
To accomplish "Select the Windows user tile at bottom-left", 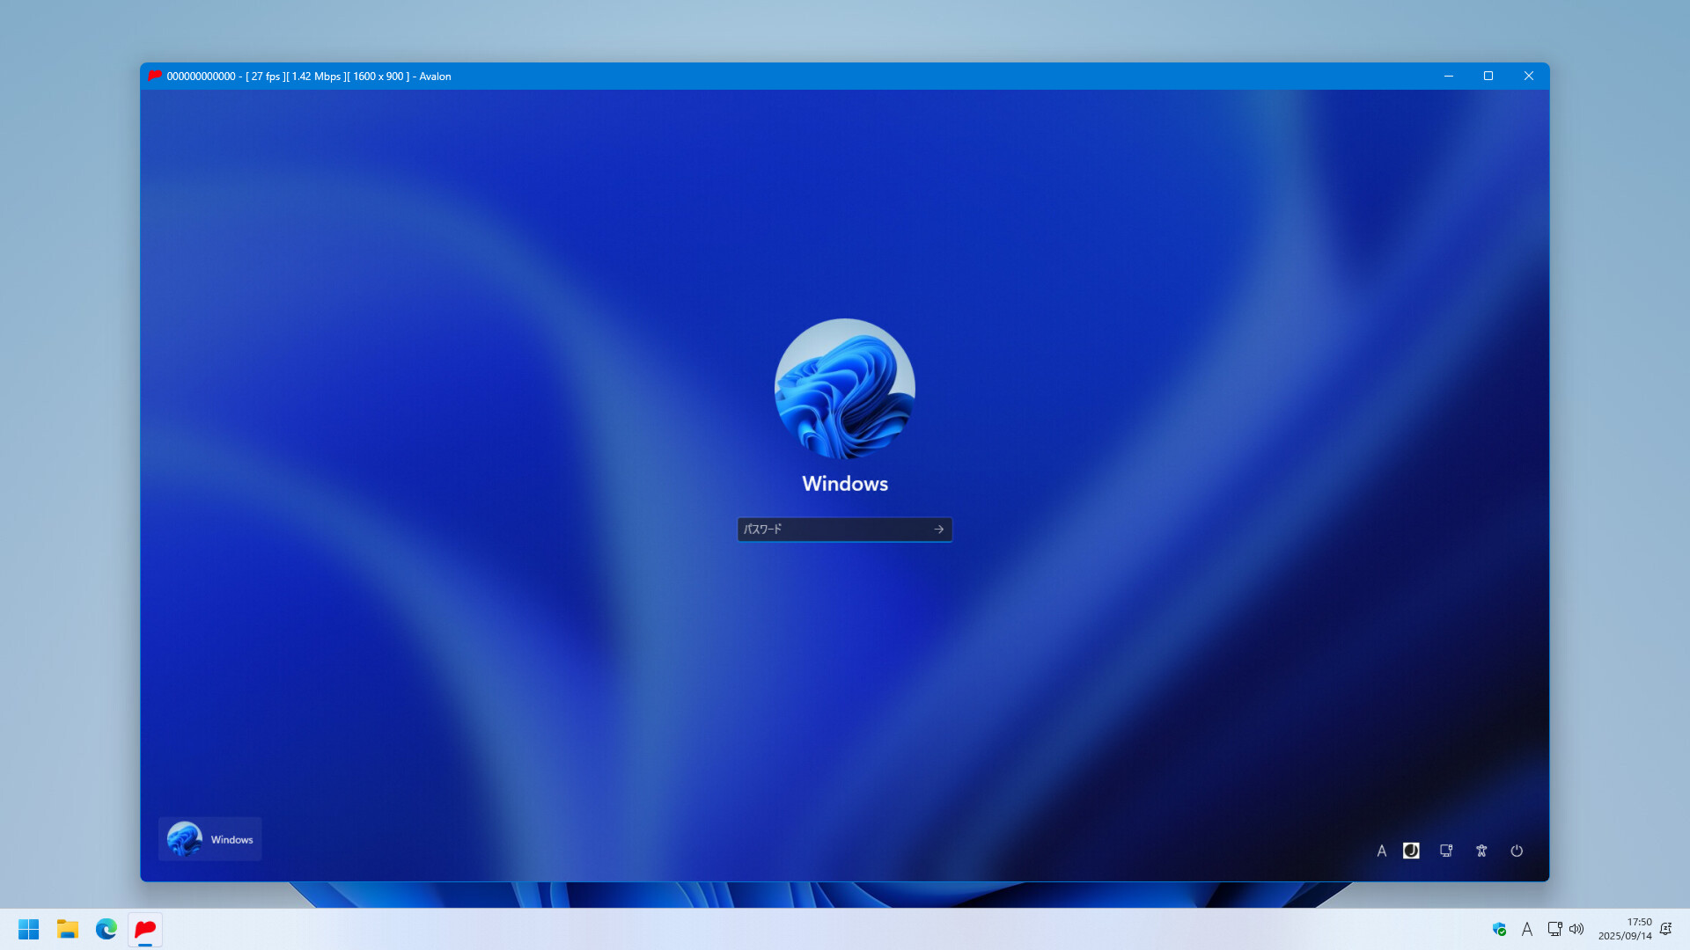I will [x=209, y=839].
